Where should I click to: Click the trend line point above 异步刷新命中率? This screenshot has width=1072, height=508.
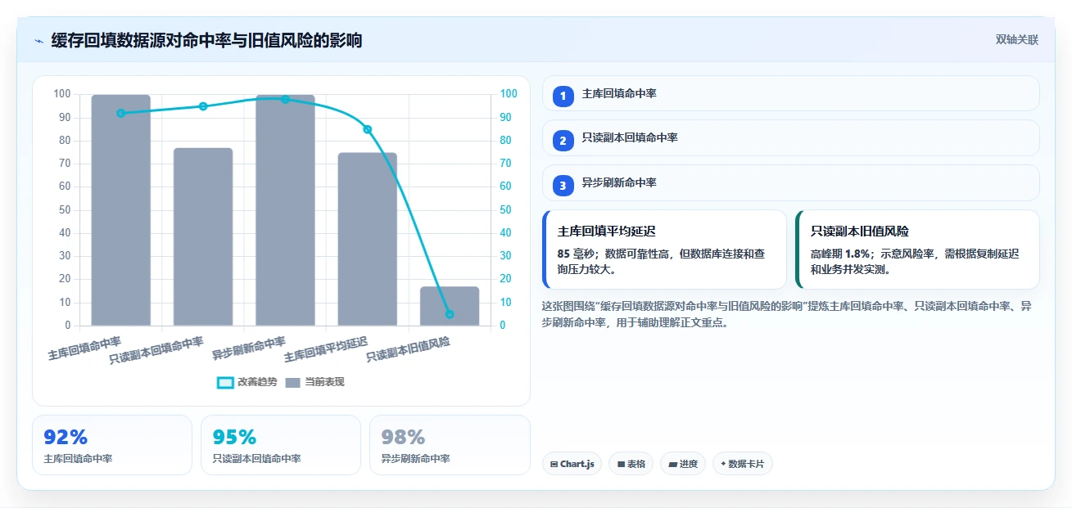(x=285, y=99)
